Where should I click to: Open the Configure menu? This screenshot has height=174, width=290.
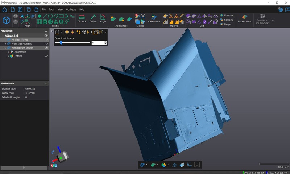71,9
